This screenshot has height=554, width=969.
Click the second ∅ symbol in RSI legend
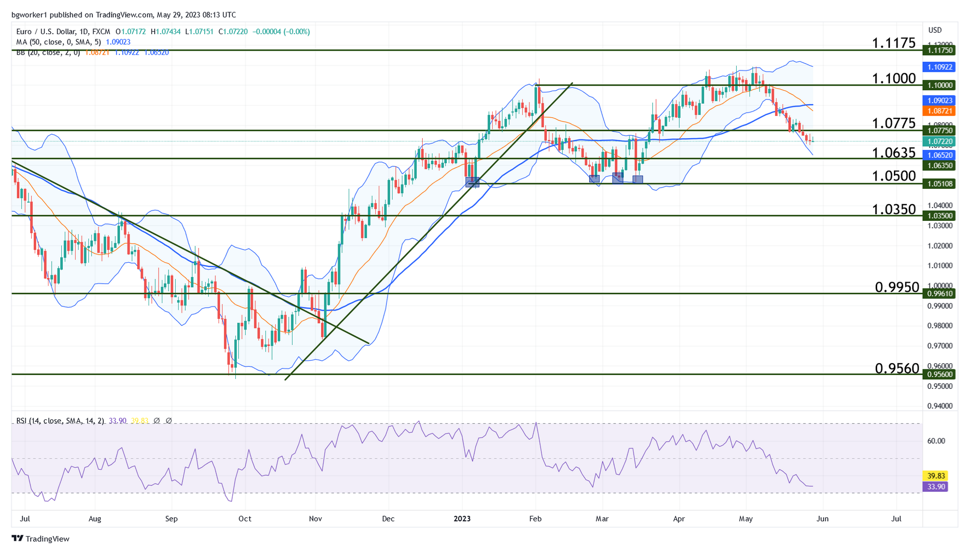click(x=169, y=421)
